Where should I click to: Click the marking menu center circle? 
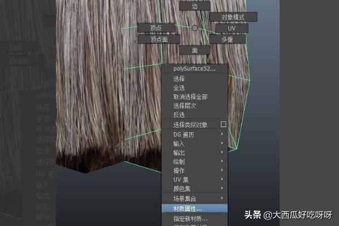(x=195, y=27)
